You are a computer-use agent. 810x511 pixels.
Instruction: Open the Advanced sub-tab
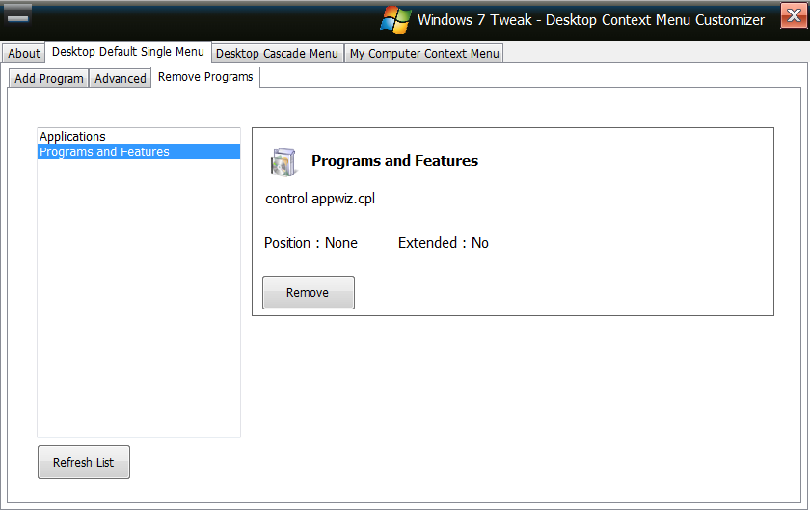pyautogui.click(x=121, y=78)
